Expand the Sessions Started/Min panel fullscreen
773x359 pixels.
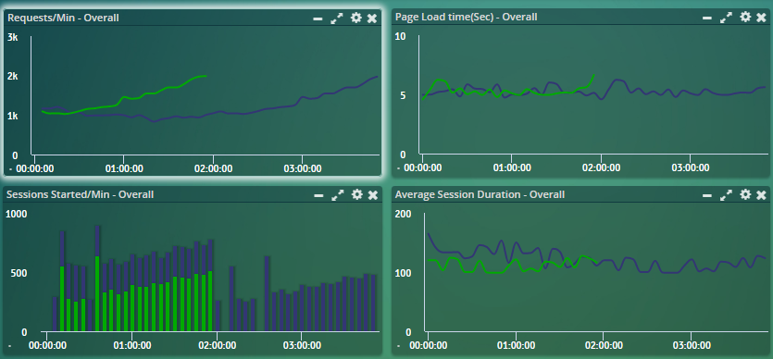(x=338, y=195)
